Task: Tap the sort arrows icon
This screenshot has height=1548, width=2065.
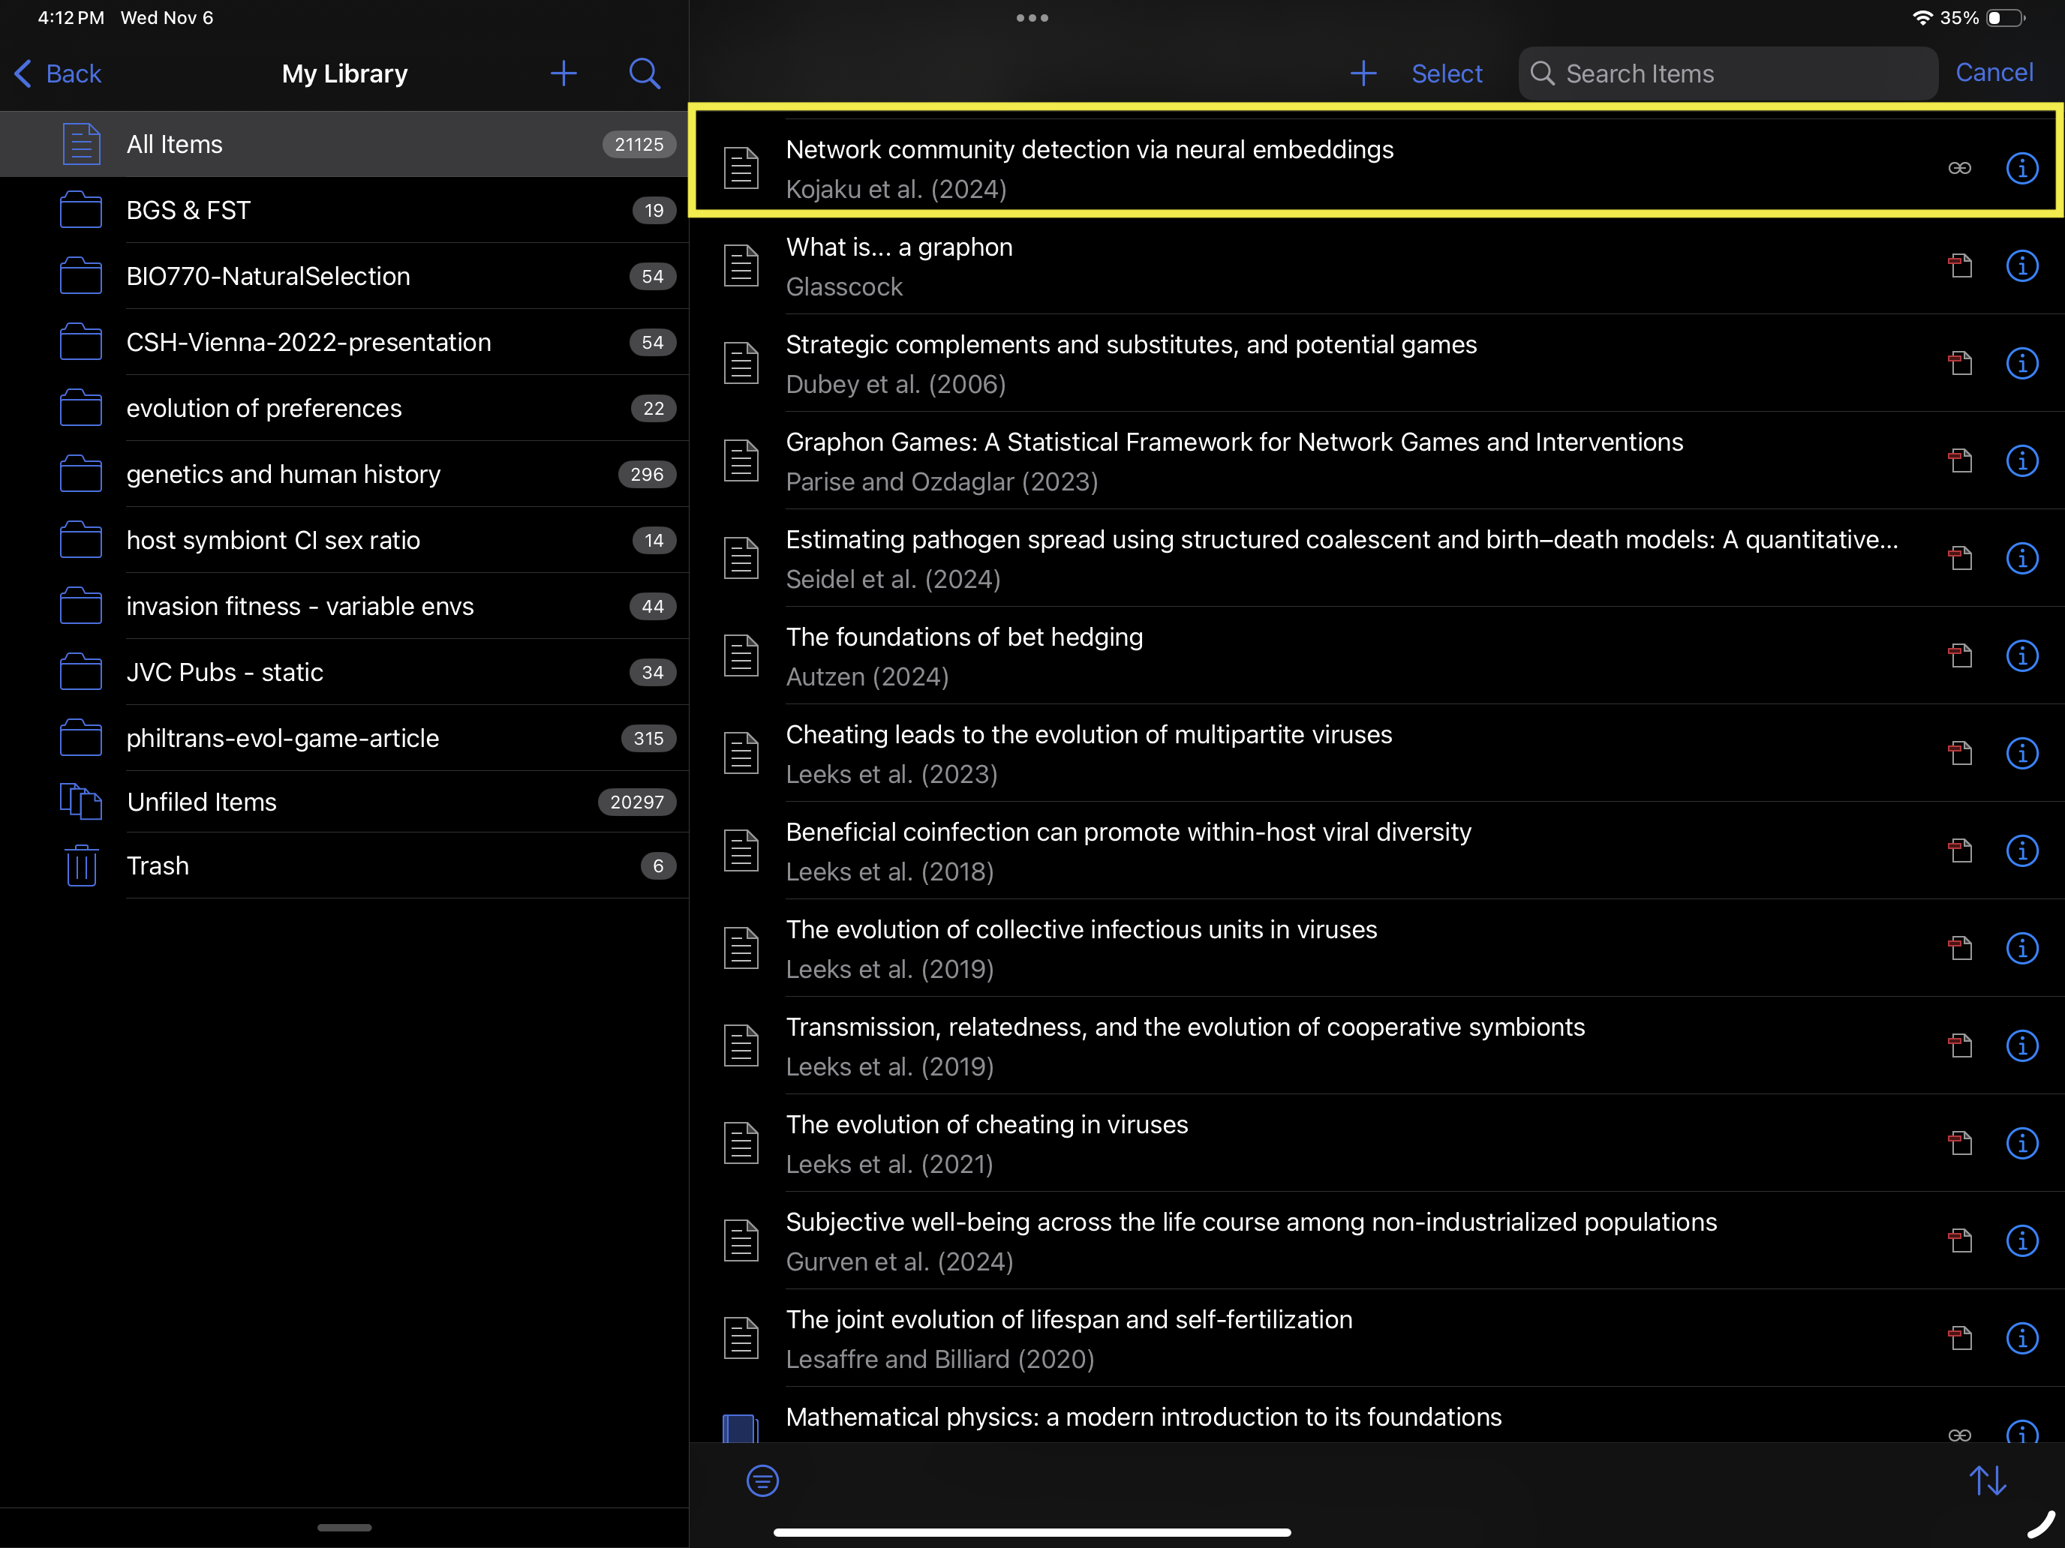Action: click(1986, 1480)
